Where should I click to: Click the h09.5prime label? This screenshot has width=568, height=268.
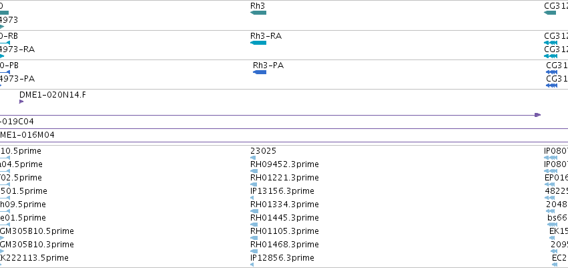pyautogui.click(x=23, y=205)
